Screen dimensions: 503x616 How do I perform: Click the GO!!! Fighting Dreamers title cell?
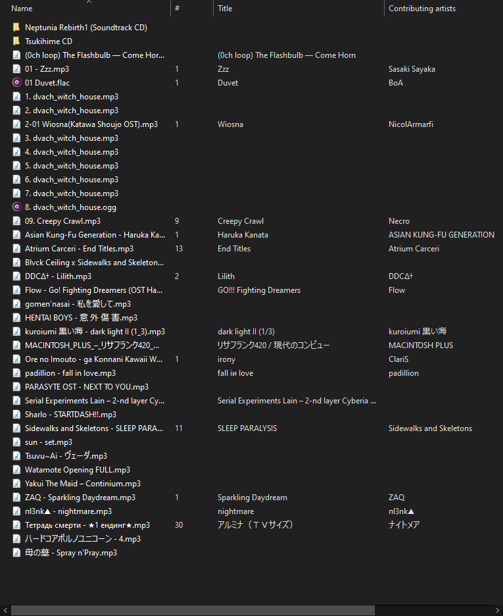(259, 290)
